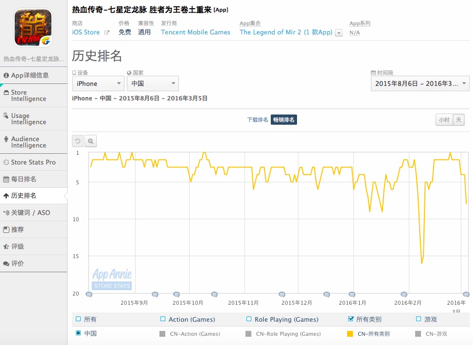Click the 评级 star icon
This screenshot has width=473, height=345.
click(6, 246)
